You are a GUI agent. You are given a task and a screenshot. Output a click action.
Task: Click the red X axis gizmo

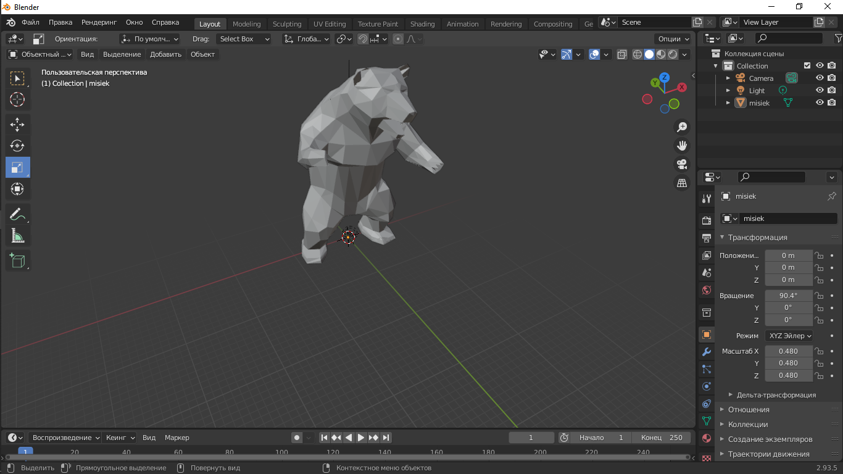[x=682, y=87]
